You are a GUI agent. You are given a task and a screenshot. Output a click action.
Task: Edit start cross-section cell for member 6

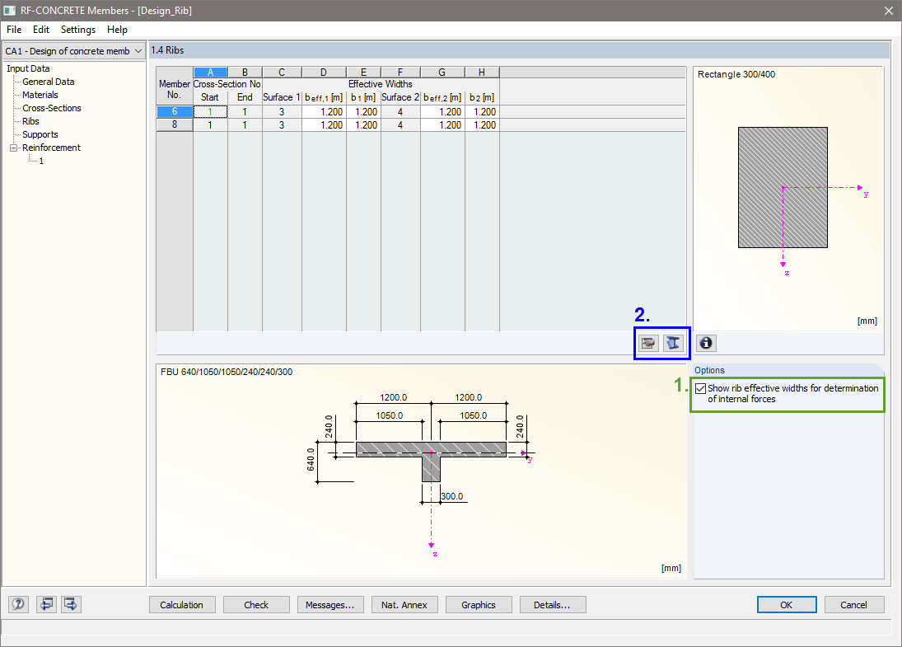point(210,110)
